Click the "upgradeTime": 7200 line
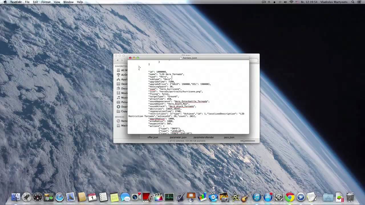 pos(161,82)
